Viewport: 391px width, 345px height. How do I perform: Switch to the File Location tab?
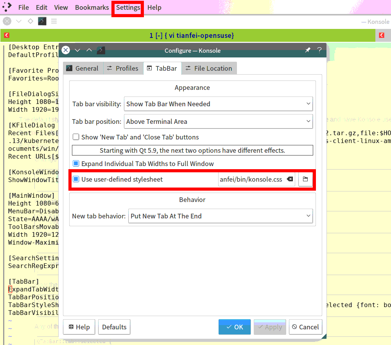click(x=209, y=68)
